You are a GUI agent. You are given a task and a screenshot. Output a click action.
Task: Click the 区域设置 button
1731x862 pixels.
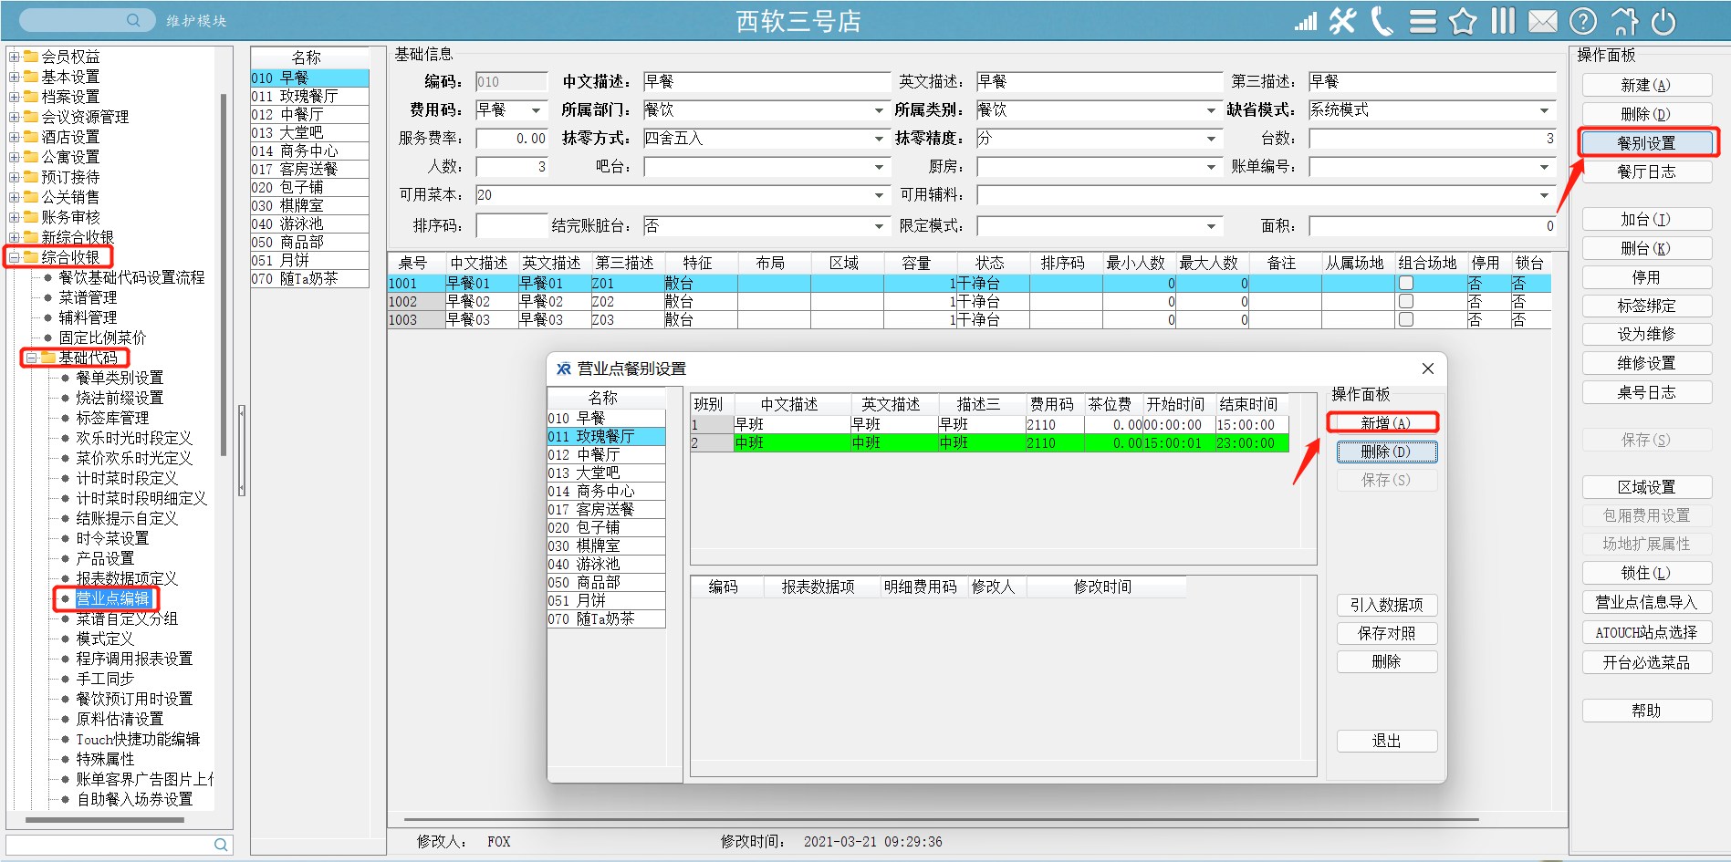[1646, 487]
